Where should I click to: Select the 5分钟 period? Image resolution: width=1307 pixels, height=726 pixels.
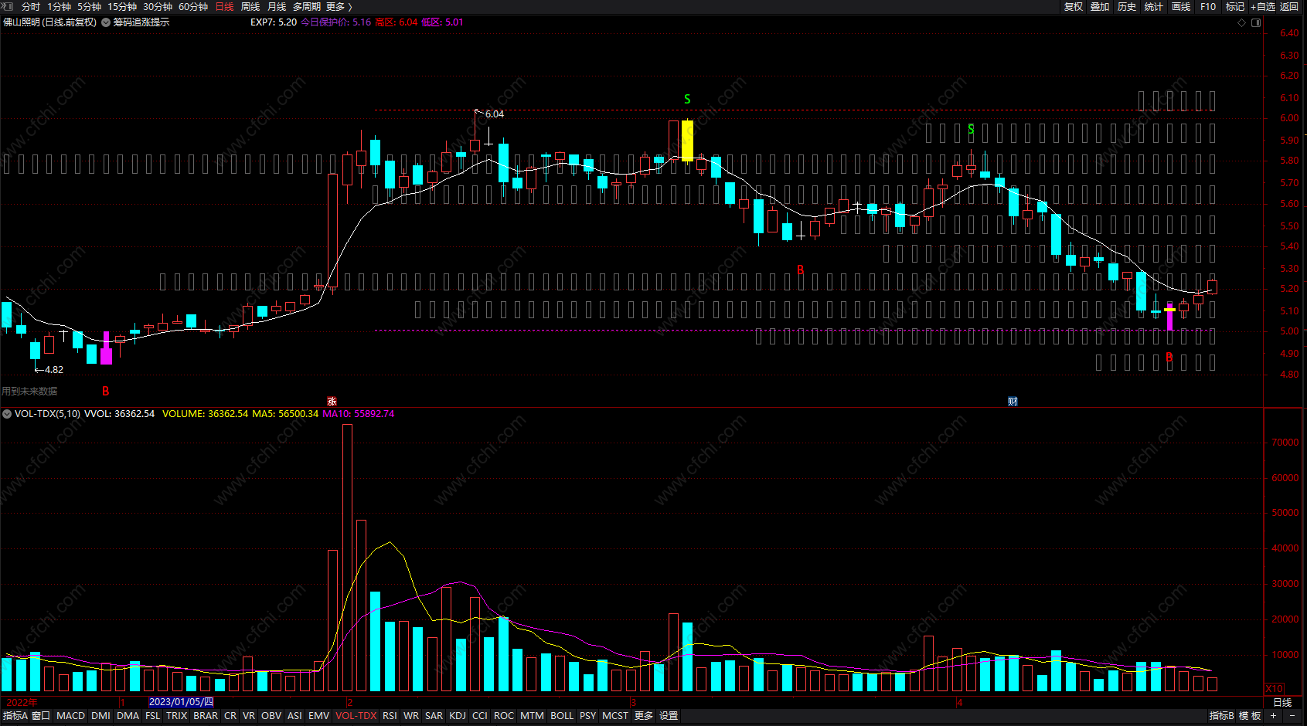(89, 6)
